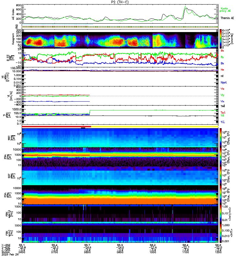
Task: Click the nT color bar beside the FBK scm1 panel
Action: (221, 233)
